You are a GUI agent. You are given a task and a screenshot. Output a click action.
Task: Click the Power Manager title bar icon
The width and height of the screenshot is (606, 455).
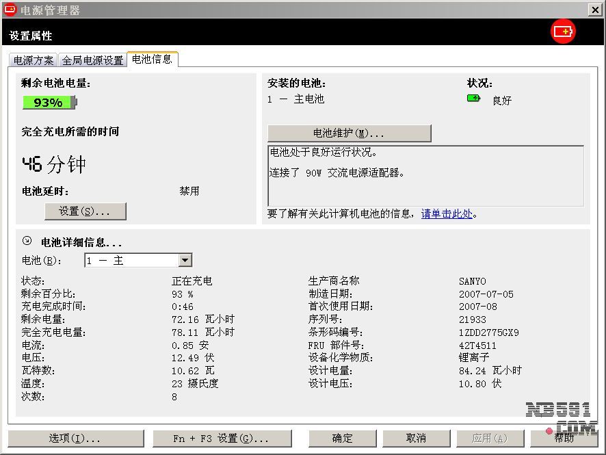(10, 10)
